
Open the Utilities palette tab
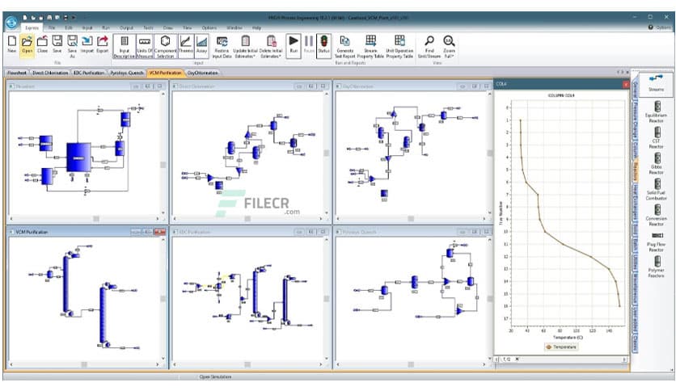tap(635, 263)
